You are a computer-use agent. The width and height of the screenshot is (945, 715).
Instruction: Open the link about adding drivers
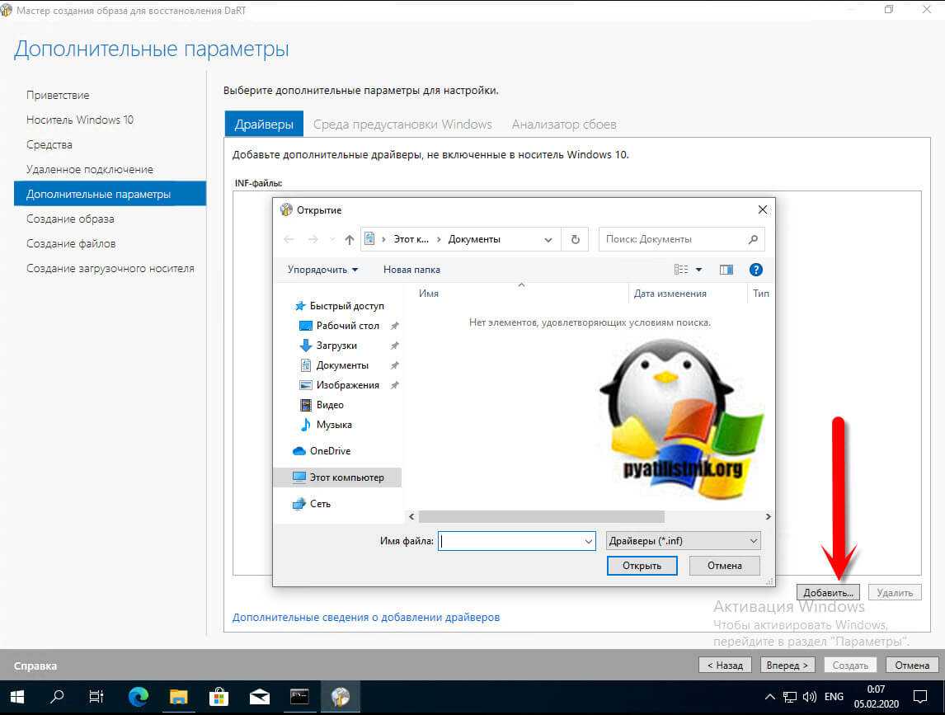365,617
